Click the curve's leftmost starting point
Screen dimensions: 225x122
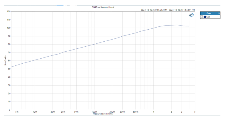pos(11,67)
